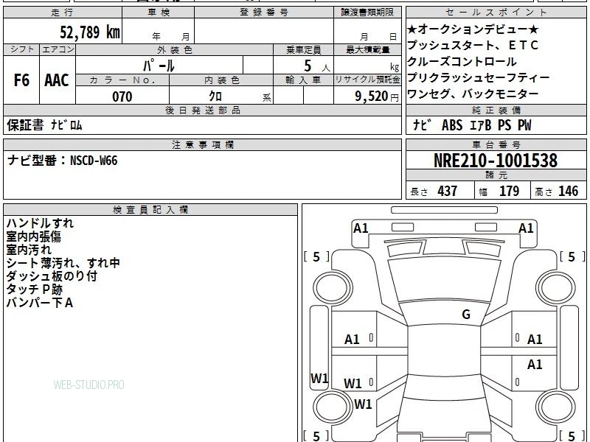
Task: Click the 最大積載量 header cell
Action: (367, 49)
